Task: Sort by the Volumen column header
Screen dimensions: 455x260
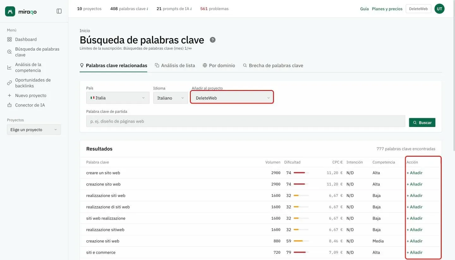Action: [273, 162]
